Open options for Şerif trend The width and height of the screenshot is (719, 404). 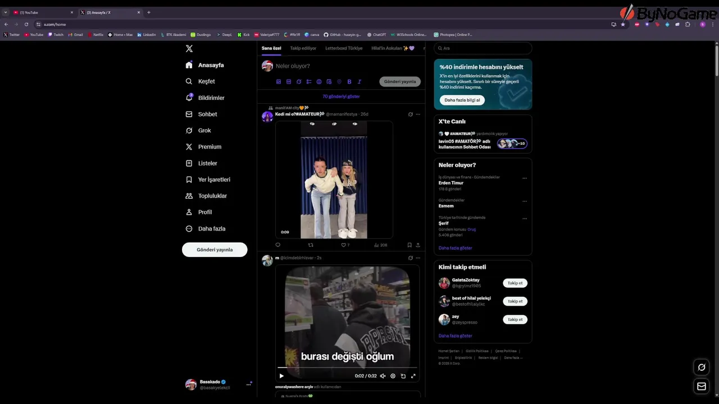tap(525, 219)
